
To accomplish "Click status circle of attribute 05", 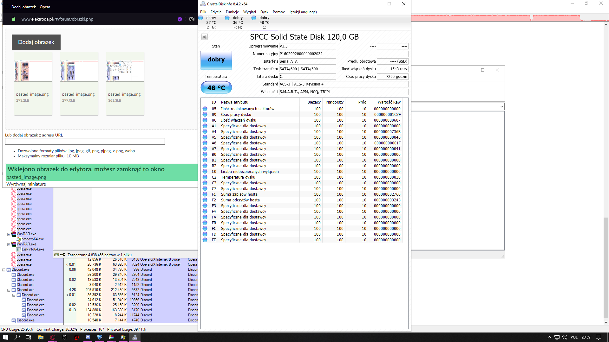I will (205, 109).
